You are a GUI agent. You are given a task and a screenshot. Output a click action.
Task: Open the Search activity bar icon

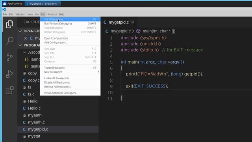[x=9, y=40]
